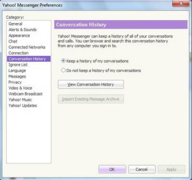
Task: Confirm preferences with OK button
Action: click(x=112, y=169)
